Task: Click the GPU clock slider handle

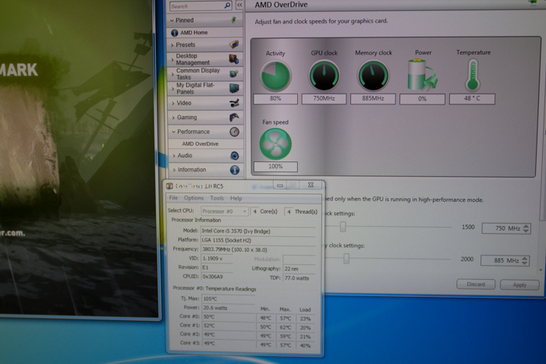Action: point(343,227)
